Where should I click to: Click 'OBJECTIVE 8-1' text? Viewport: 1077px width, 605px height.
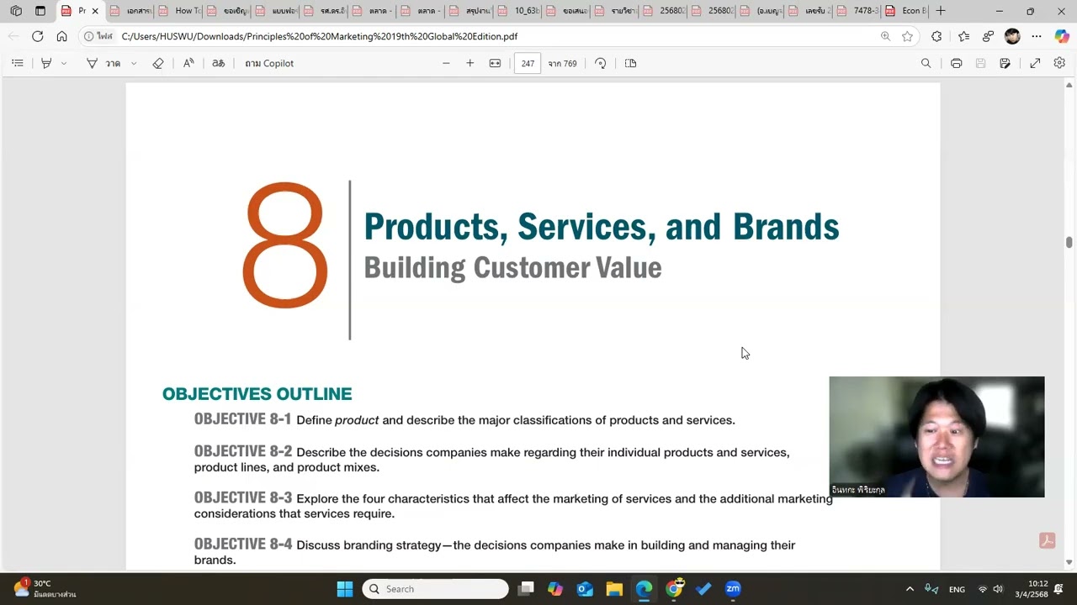pyautogui.click(x=242, y=419)
